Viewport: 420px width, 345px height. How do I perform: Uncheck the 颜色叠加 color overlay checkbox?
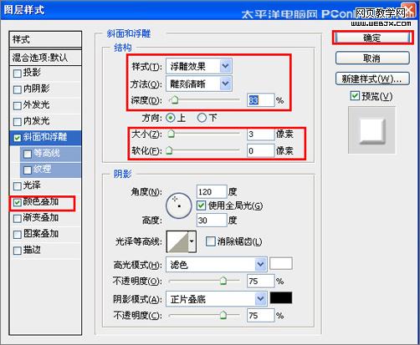[x=17, y=202]
